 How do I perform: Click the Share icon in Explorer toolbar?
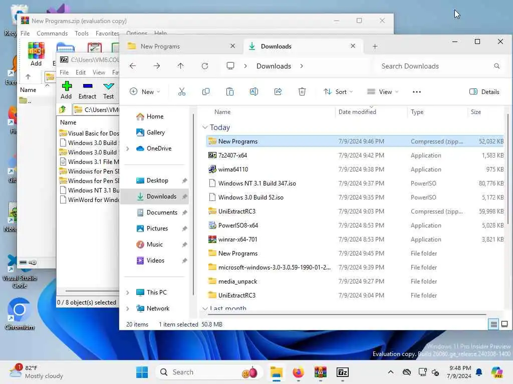278,92
